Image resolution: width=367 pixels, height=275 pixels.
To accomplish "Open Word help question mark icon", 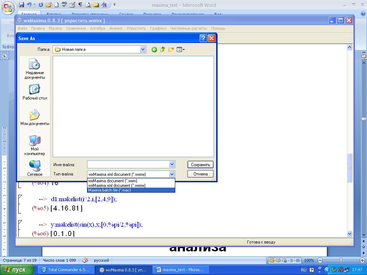I will pos(363,14).
